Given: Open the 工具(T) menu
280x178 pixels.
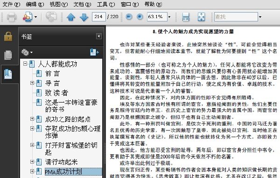Looking at the screenshot, I should (106, 4).
